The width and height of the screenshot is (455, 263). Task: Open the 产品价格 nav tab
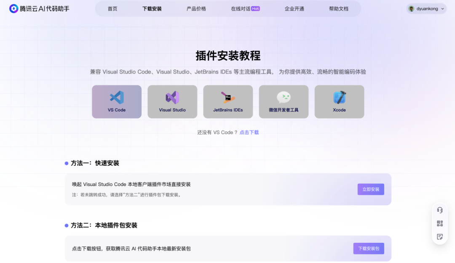point(196,8)
